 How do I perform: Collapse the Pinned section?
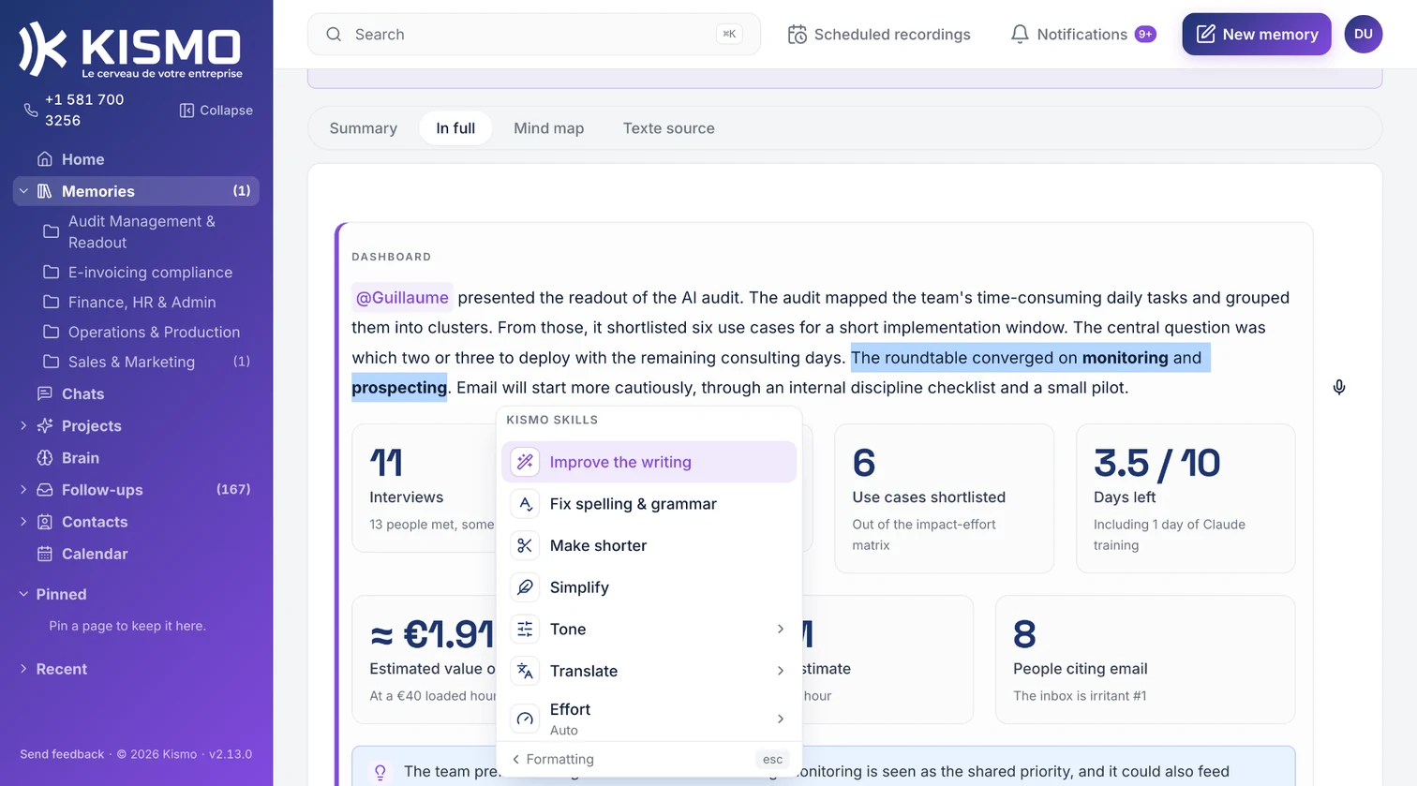tap(23, 594)
